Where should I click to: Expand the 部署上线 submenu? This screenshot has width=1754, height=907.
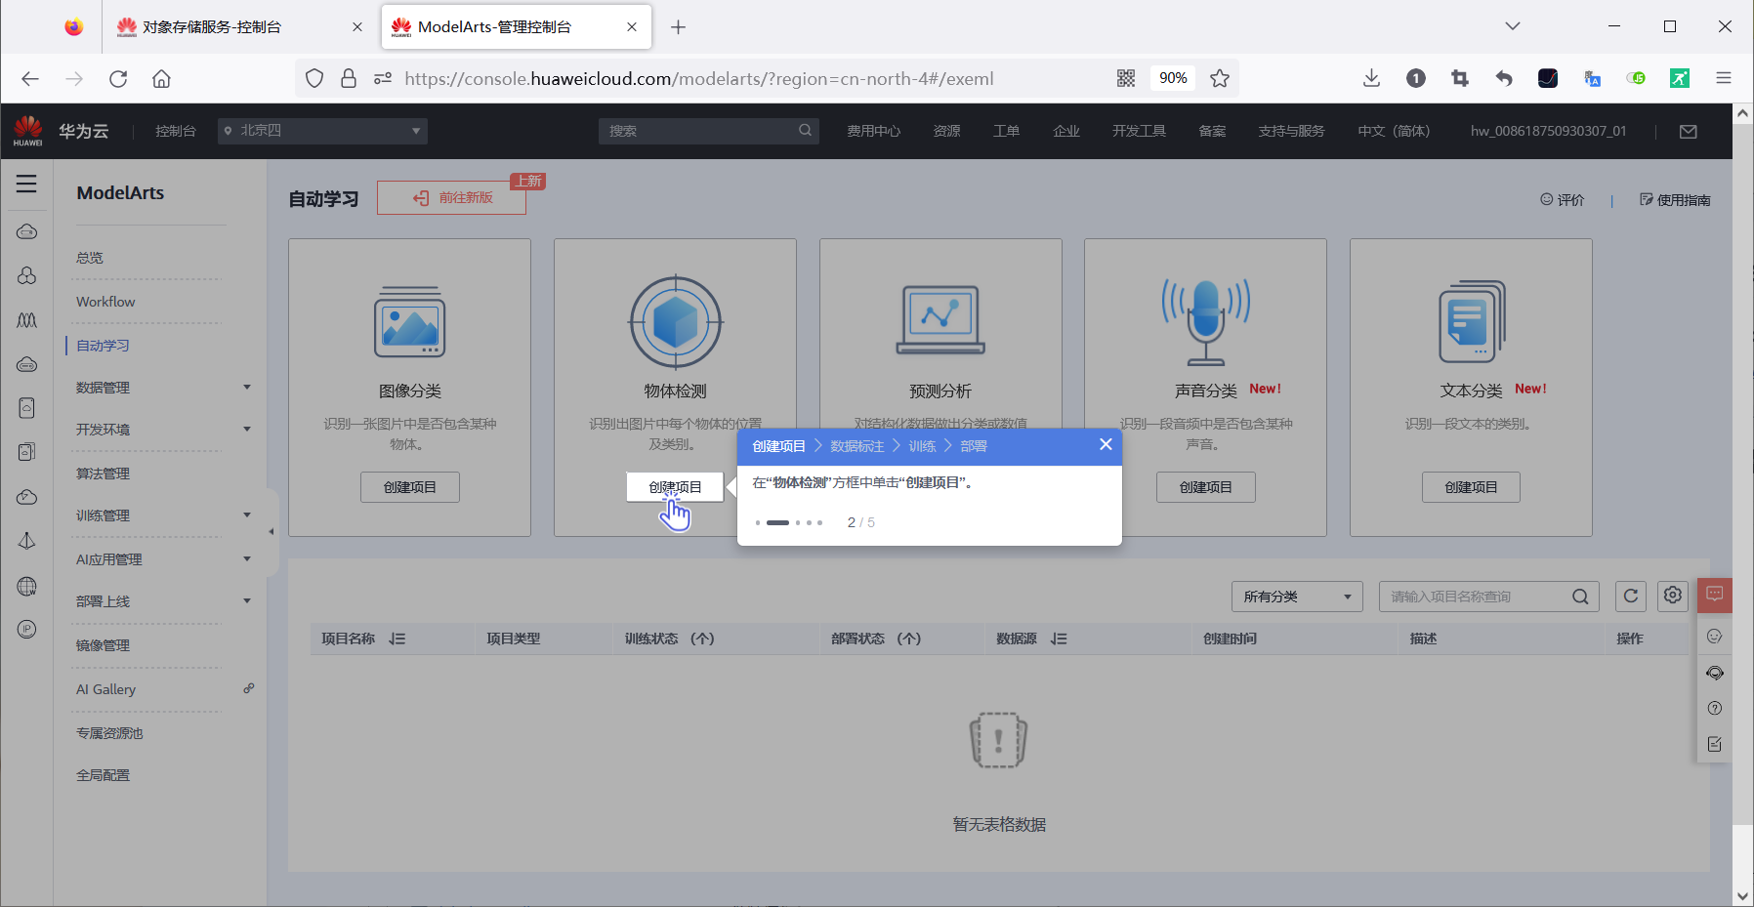247,601
